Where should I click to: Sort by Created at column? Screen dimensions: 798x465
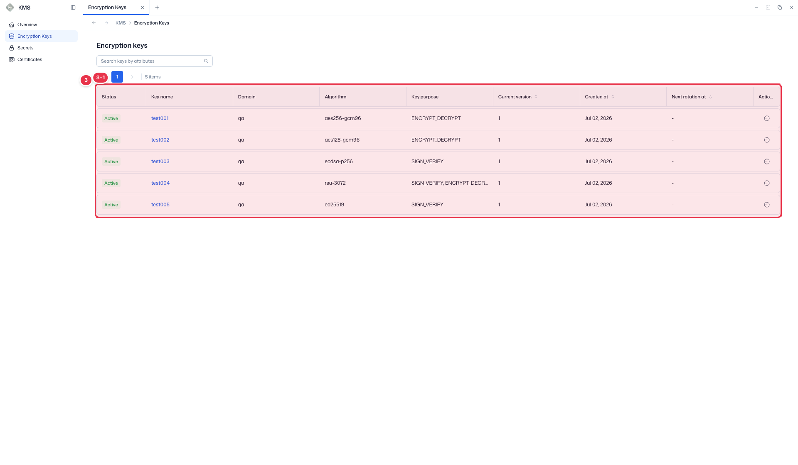[x=613, y=97]
